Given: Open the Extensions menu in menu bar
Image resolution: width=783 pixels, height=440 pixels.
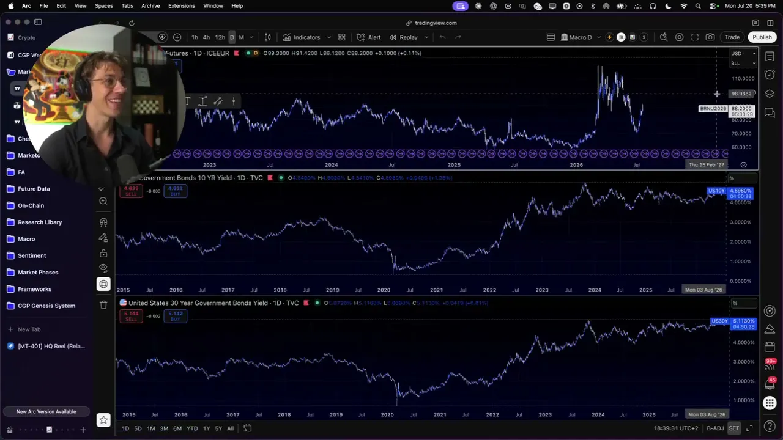Looking at the screenshot, I should pyautogui.click(x=182, y=6).
